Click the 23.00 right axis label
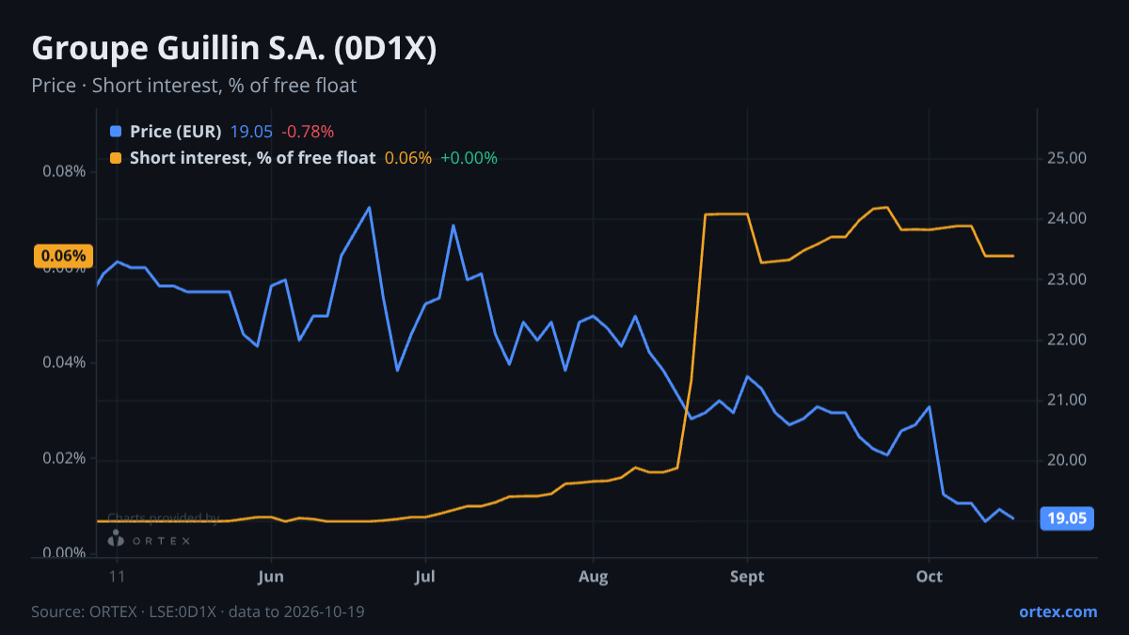The image size is (1129, 635). 1067,279
